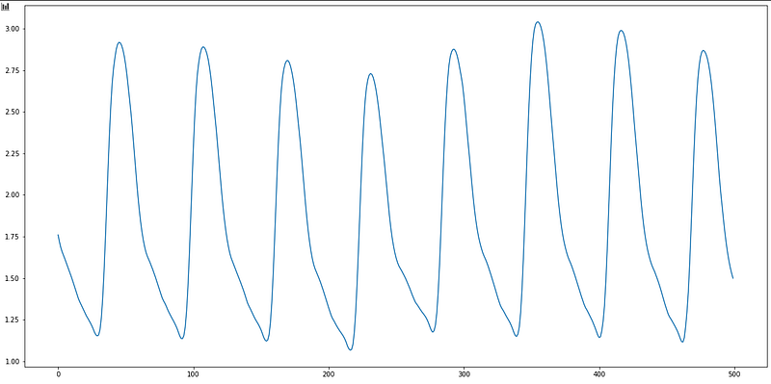
Task: Click the 300 x-axis tick label
Action: pyautogui.click(x=464, y=374)
